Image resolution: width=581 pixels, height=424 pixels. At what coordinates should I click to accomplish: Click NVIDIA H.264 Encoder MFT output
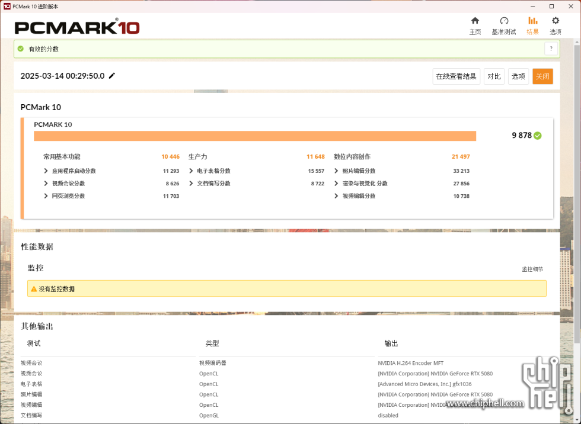click(x=410, y=364)
